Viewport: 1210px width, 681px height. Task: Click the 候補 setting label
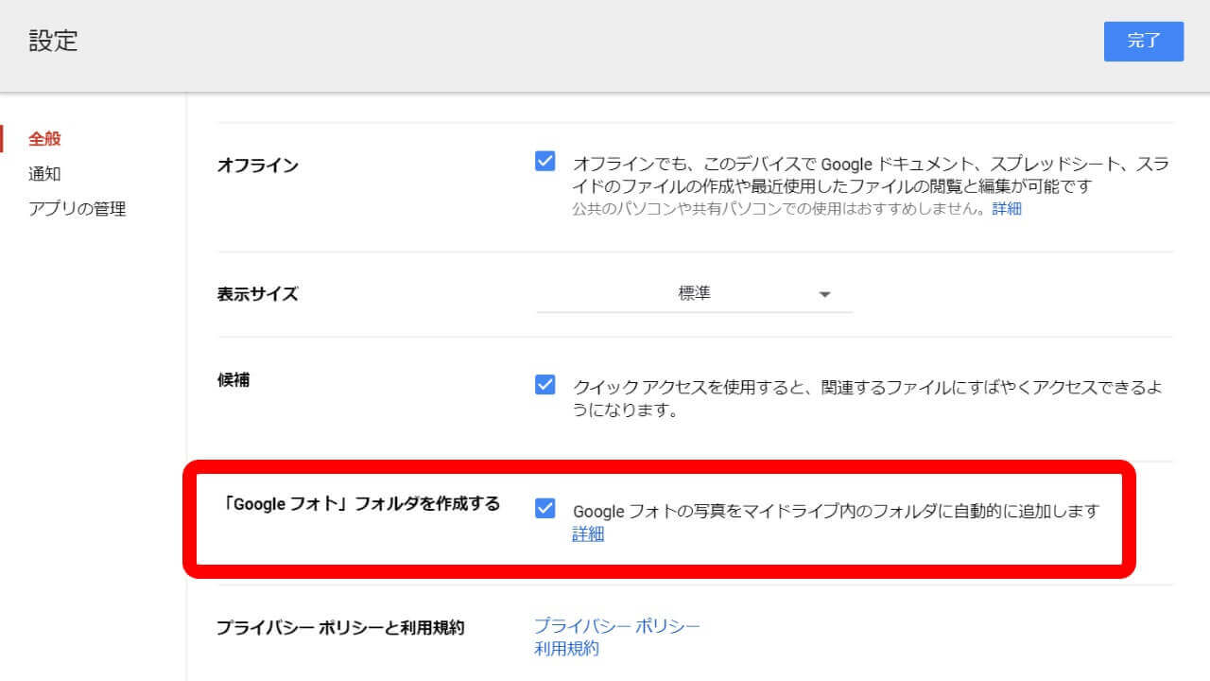(233, 380)
